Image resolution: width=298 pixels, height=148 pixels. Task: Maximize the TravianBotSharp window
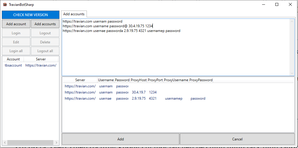277,4
